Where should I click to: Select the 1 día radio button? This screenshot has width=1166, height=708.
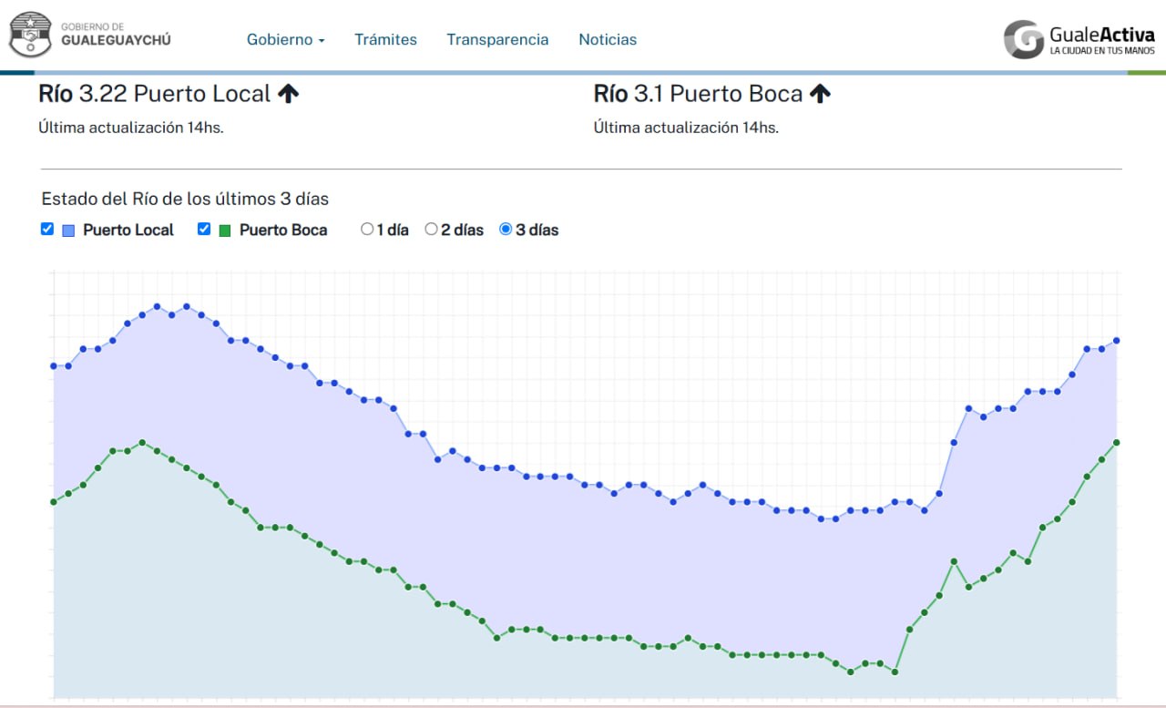click(367, 230)
